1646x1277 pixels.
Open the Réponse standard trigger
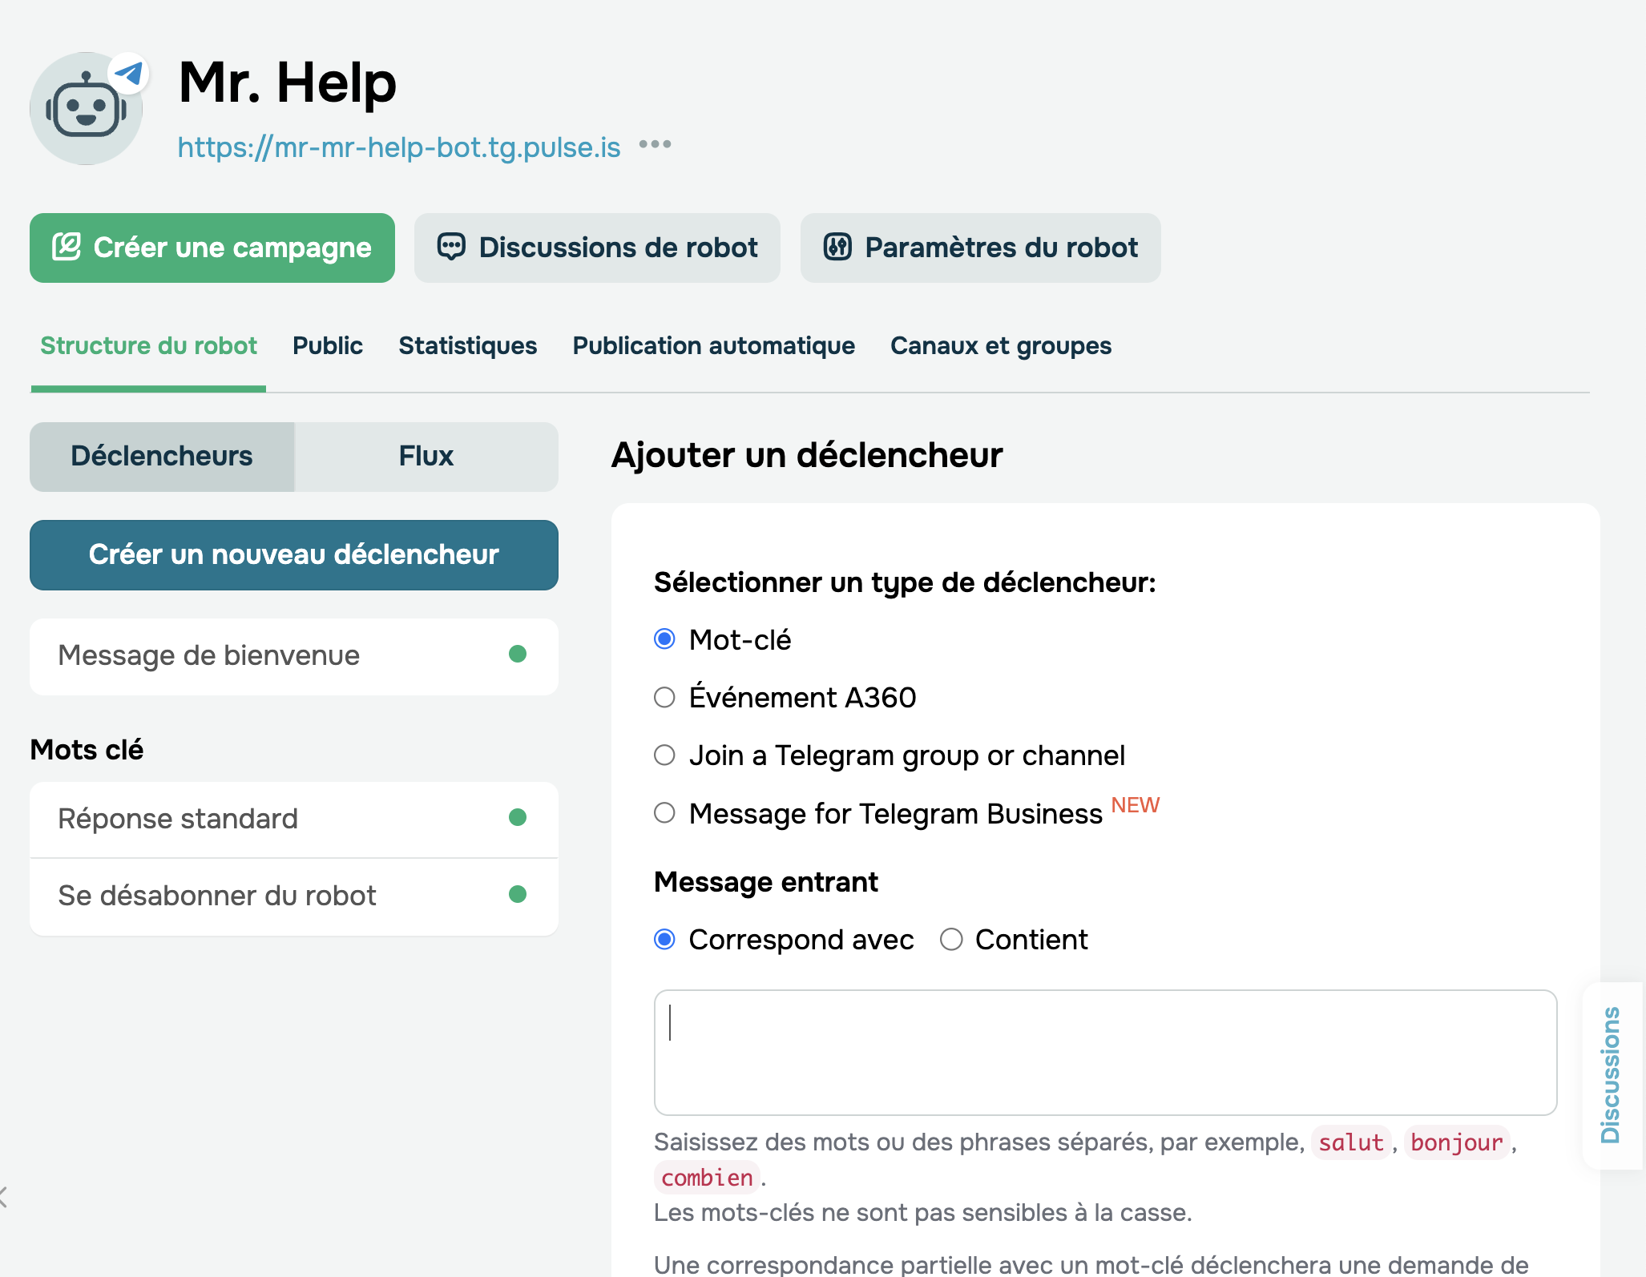tap(294, 820)
